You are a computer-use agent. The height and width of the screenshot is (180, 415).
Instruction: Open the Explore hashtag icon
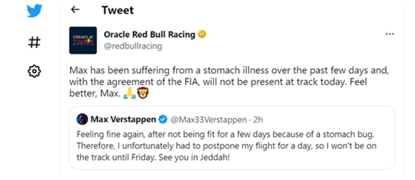(x=34, y=42)
